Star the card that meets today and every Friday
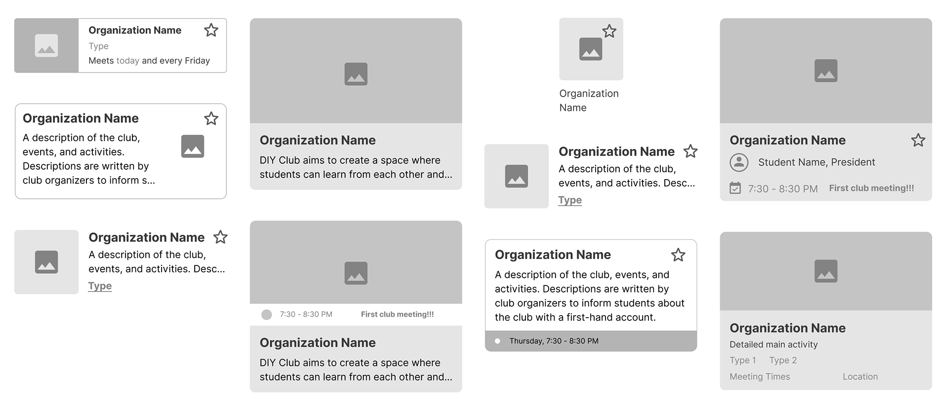The image size is (949, 405). coord(211,30)
